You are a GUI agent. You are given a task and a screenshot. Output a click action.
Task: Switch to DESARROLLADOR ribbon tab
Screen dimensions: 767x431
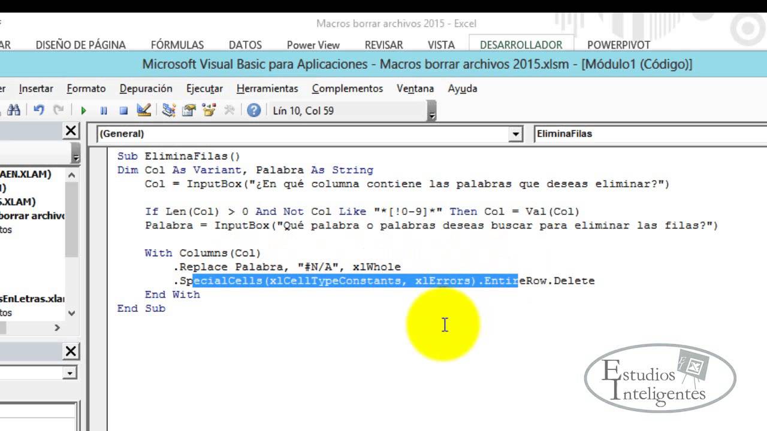[x=521, y=45]
